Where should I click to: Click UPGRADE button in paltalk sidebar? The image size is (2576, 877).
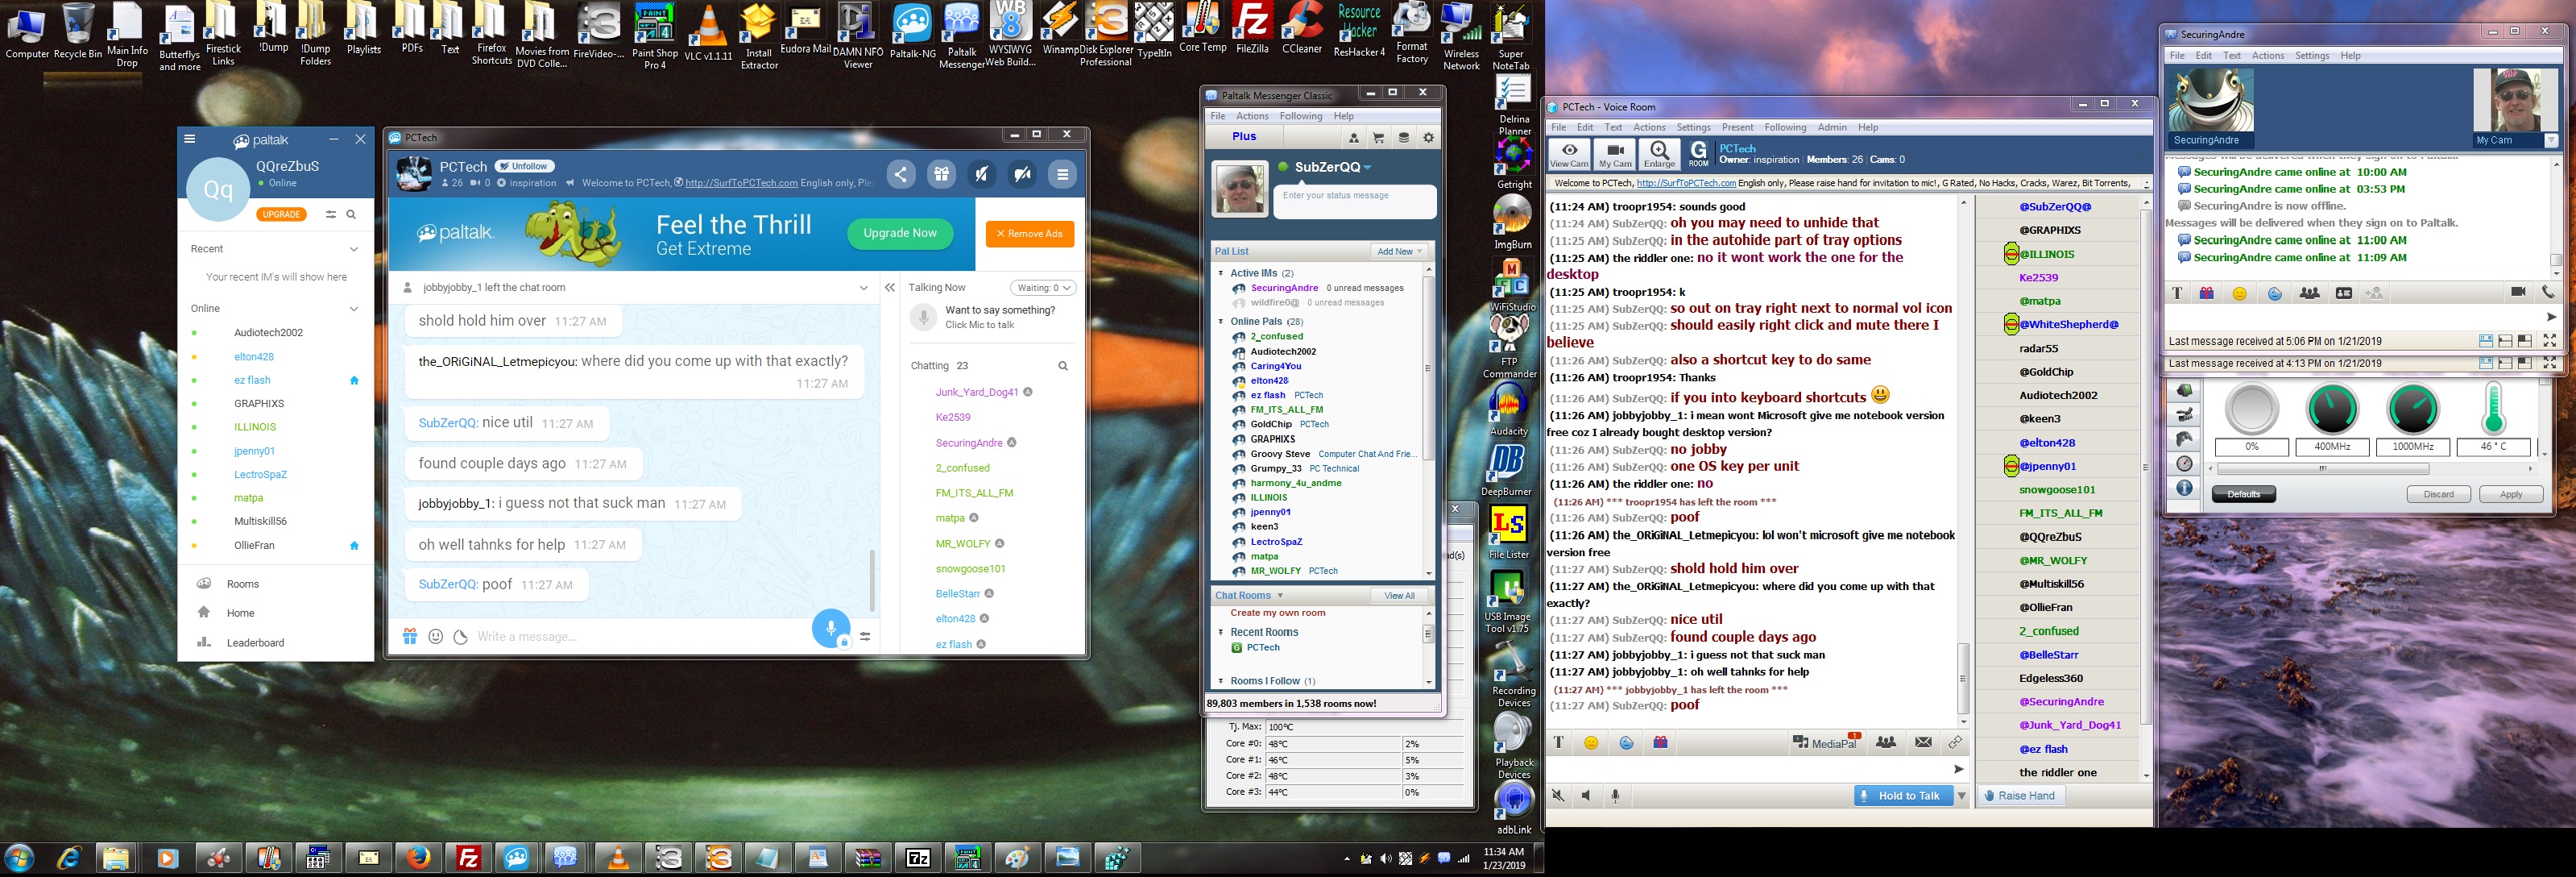(x=281, y=214)
